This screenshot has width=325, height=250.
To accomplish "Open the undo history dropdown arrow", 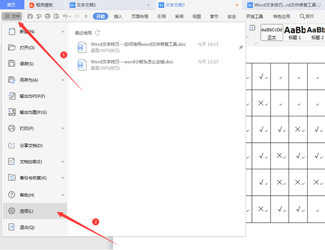I will click(x=70, y=16).
